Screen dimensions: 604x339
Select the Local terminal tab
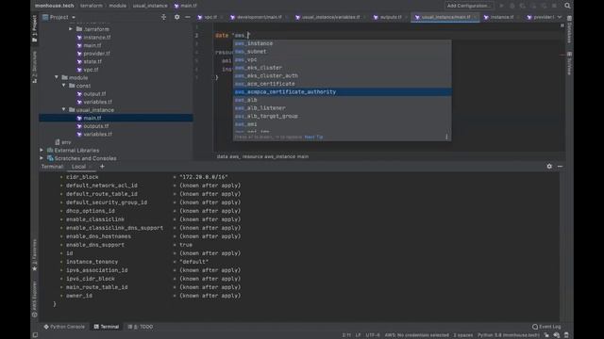tap(78, 167)
